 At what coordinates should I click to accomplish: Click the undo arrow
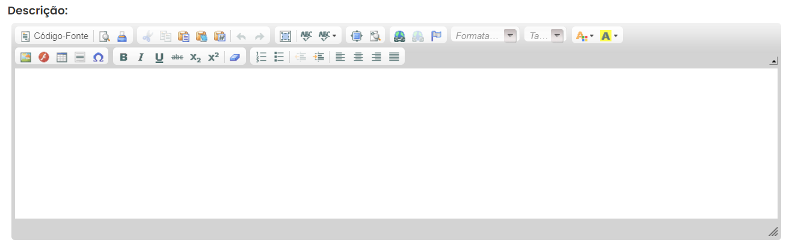tap(241, 36)
